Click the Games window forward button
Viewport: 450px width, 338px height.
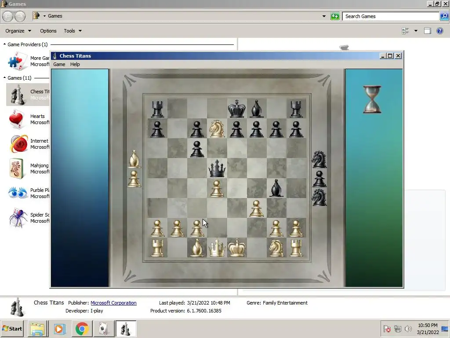coord(20,16)
